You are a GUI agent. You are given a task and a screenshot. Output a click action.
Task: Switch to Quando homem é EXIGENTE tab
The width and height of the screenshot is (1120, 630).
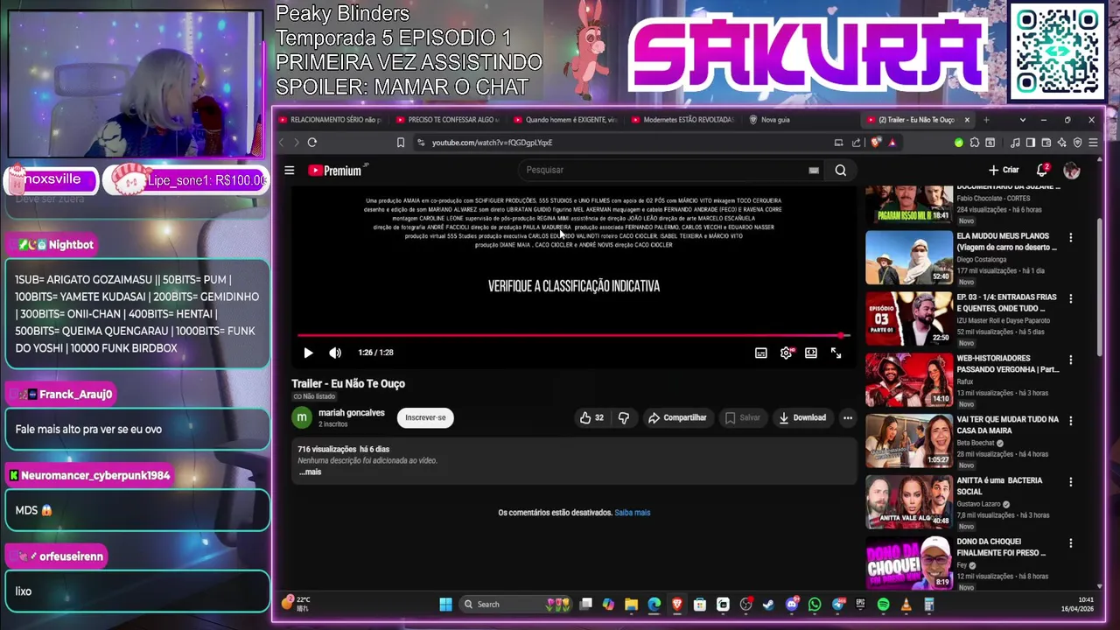tap(565, 120)
